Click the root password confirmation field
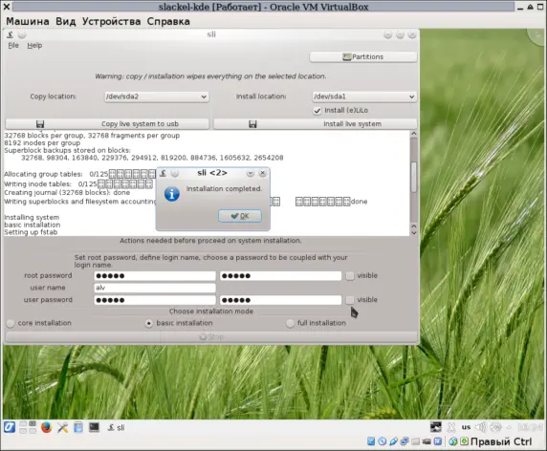 click(280, 276)
